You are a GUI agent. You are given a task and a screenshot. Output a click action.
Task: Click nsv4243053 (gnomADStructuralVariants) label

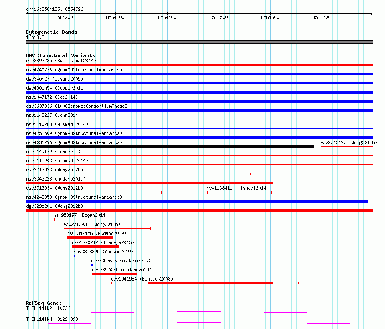coord(74,197)
